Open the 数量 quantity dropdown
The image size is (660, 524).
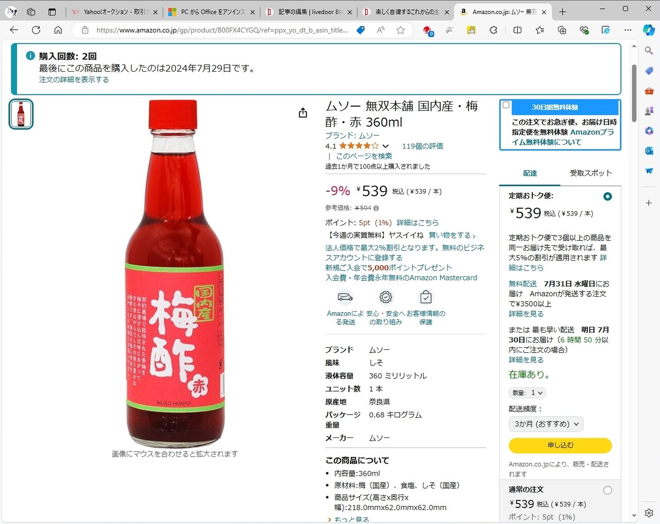[527, 393]
